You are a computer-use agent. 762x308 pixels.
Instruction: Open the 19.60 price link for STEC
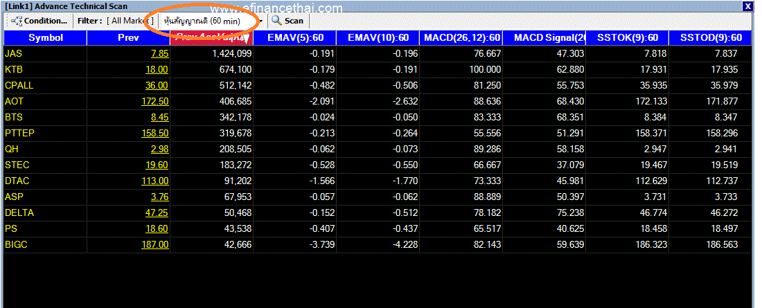point(157,165)
